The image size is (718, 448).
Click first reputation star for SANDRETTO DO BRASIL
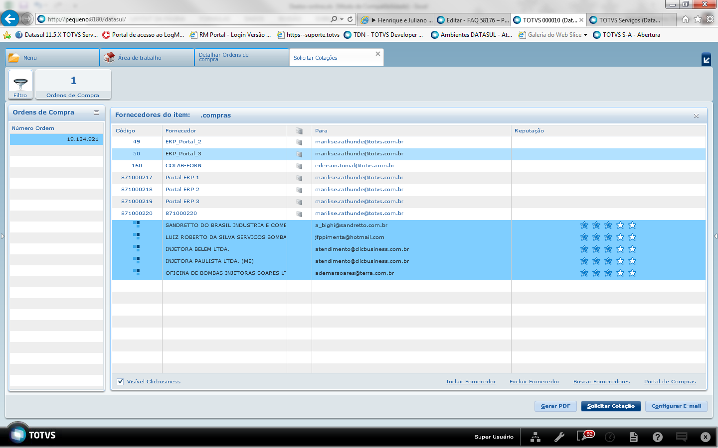click(x=584, y=225)
